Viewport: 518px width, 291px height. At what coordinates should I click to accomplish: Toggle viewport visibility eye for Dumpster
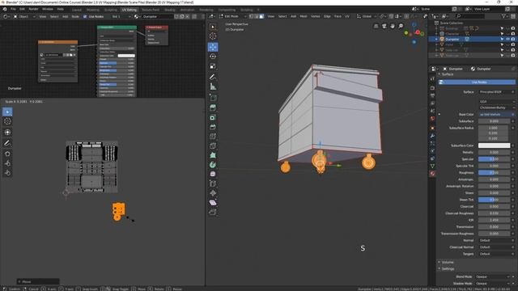507,39
